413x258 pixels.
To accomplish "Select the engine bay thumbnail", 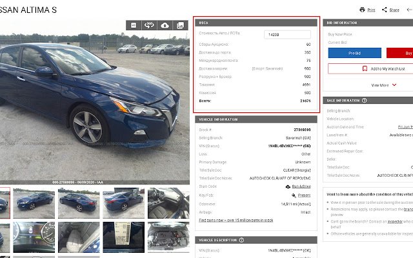I will click(x=168, y=237).
